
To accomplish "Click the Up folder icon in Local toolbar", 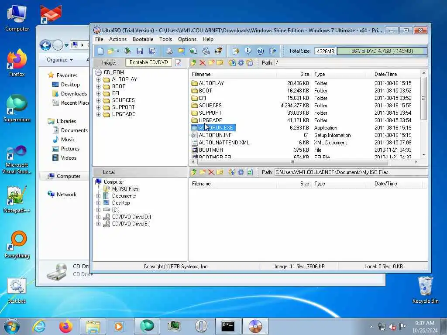I will click(x=194, y=172).
